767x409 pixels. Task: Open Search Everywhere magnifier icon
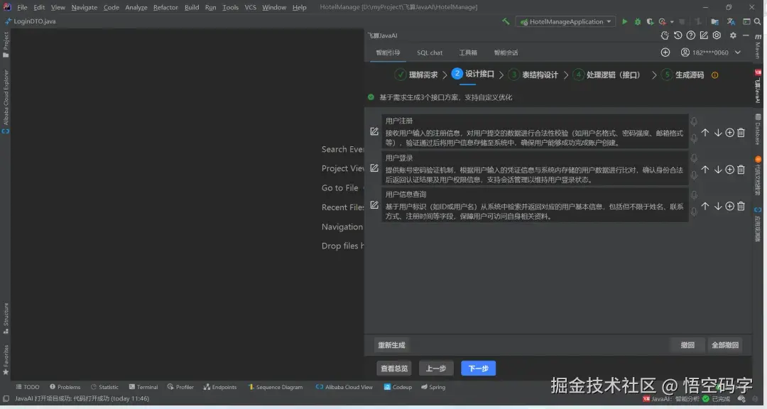[x=757, y=21]
